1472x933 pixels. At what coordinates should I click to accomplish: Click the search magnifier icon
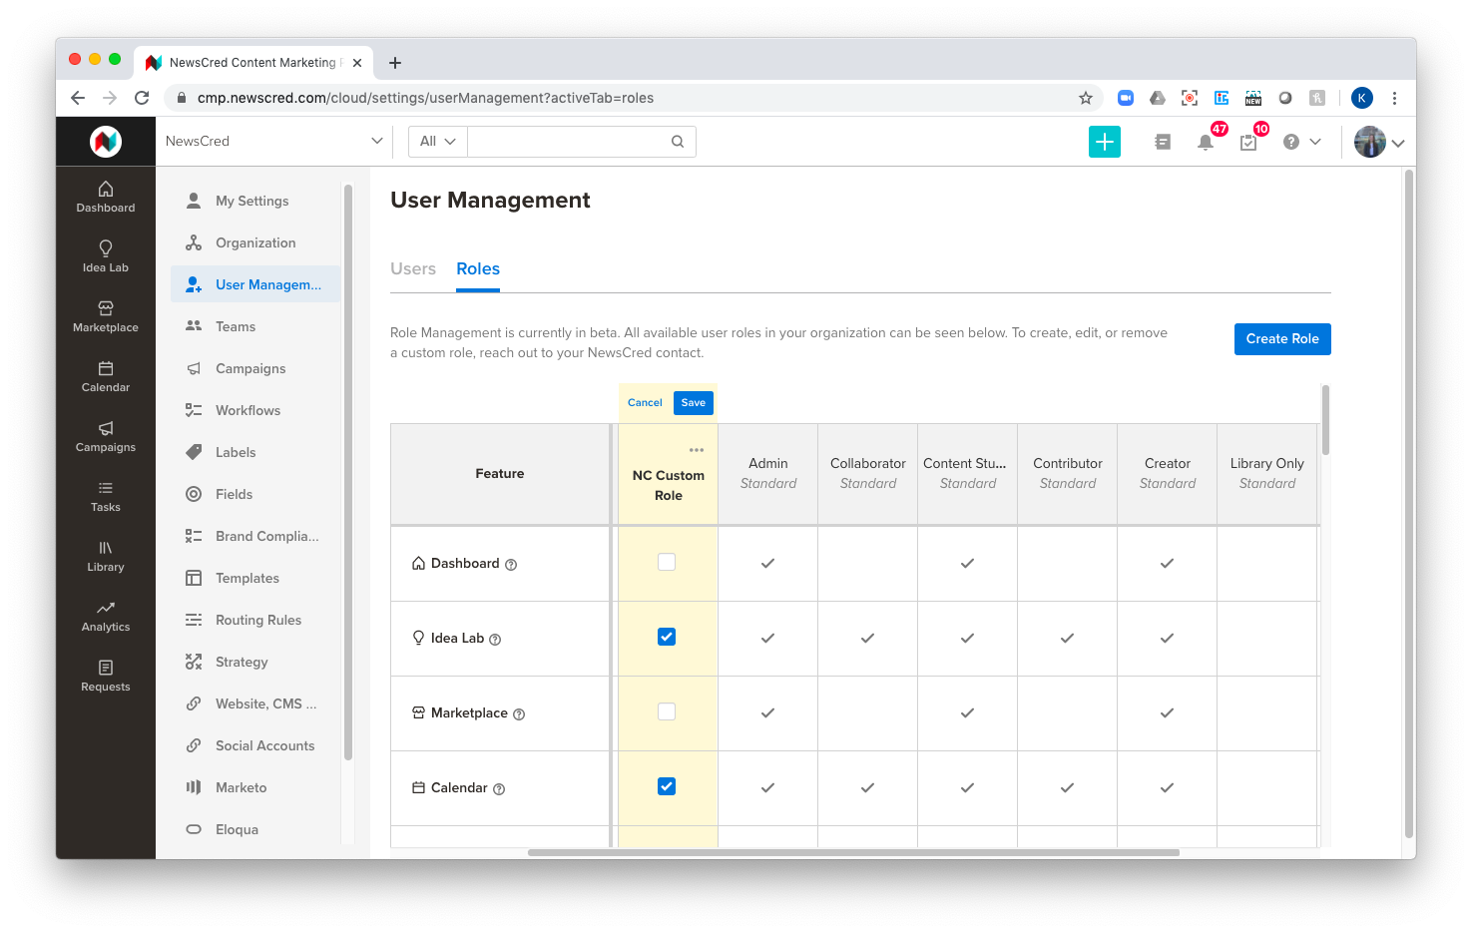click(x=678, y=142)
